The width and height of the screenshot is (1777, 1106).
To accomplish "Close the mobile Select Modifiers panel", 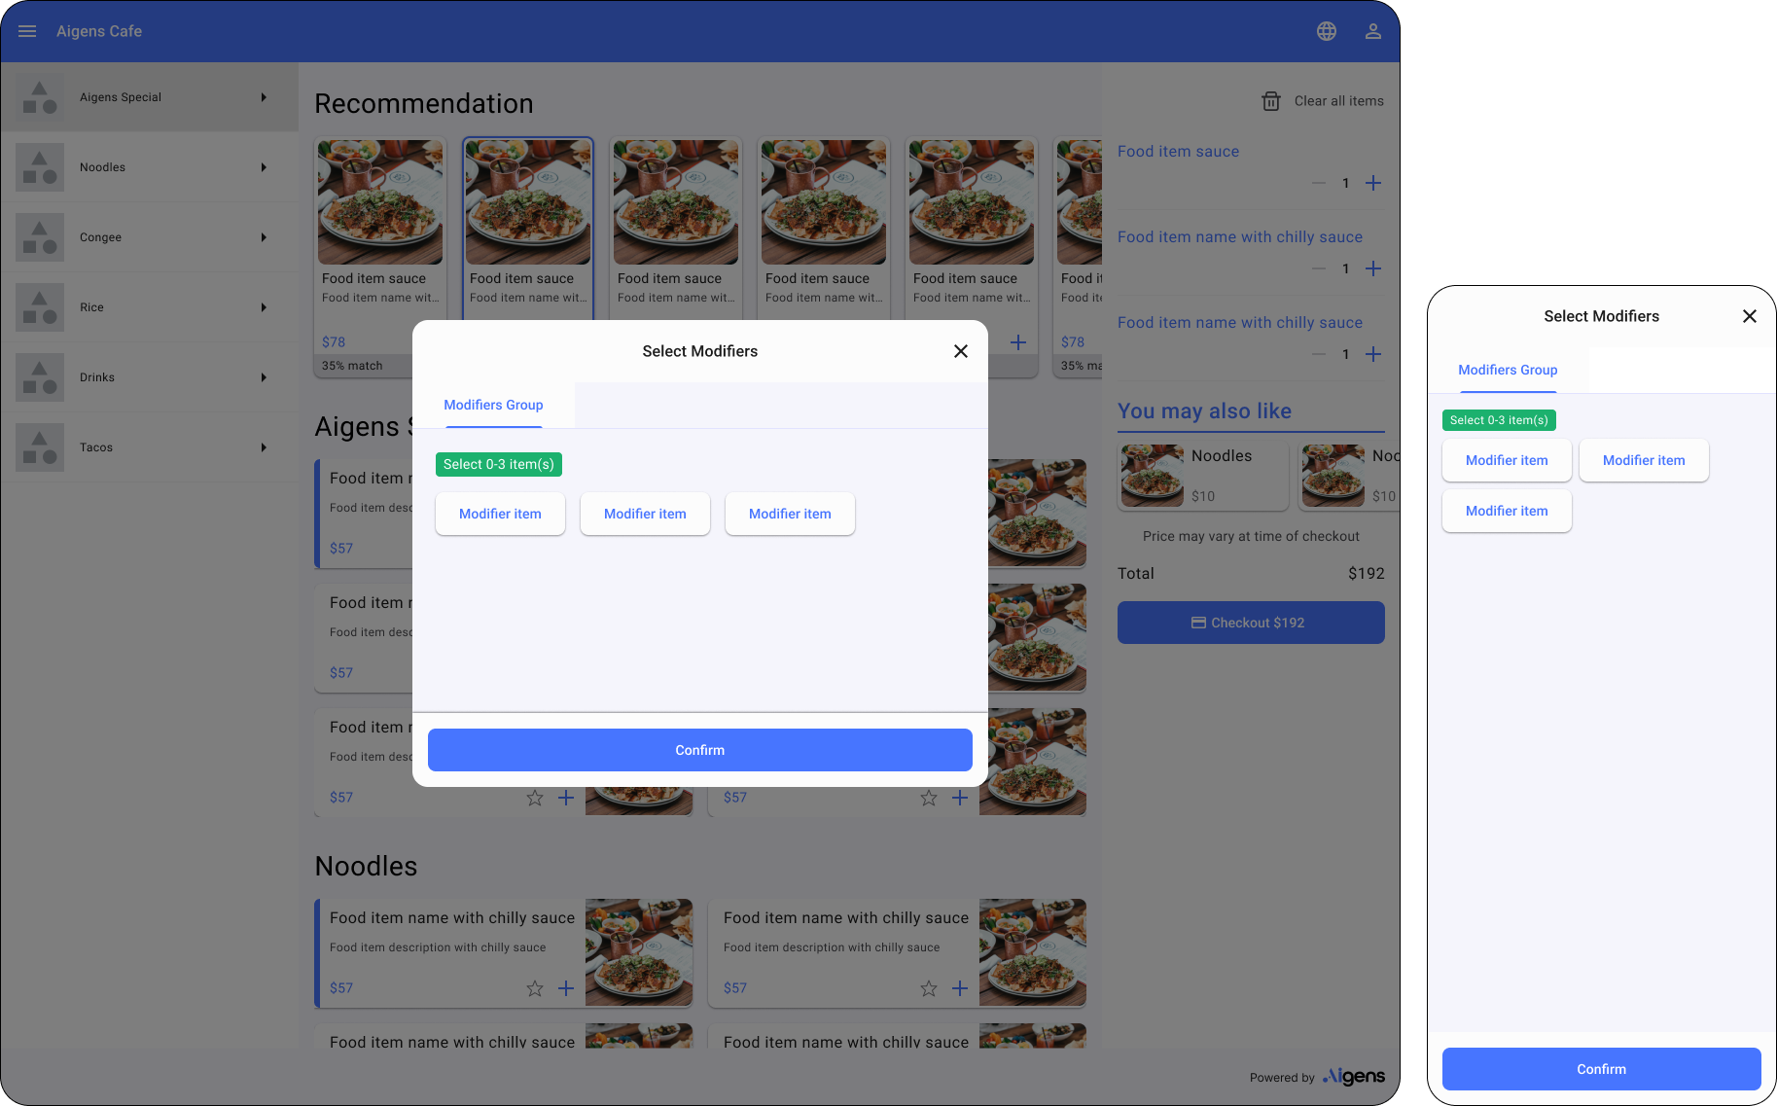I will tap(1750, 316).
